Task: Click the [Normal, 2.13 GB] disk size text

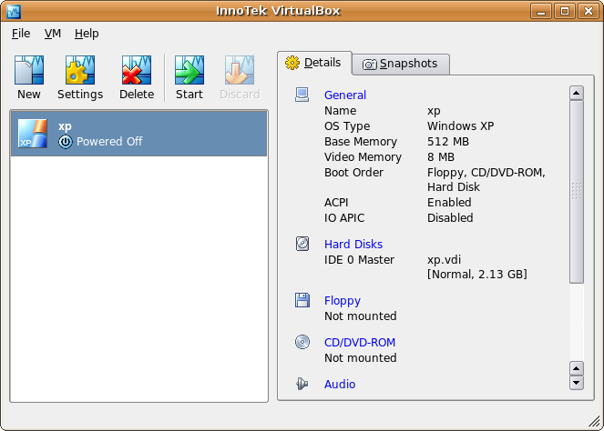Action: coord(476,274)
